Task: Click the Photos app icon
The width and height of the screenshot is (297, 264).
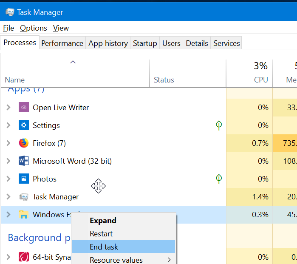Action: [24, 179]
